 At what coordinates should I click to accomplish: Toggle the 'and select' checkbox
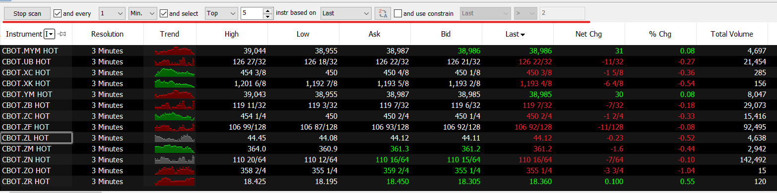pyautogui.click(x=164, y=13)
